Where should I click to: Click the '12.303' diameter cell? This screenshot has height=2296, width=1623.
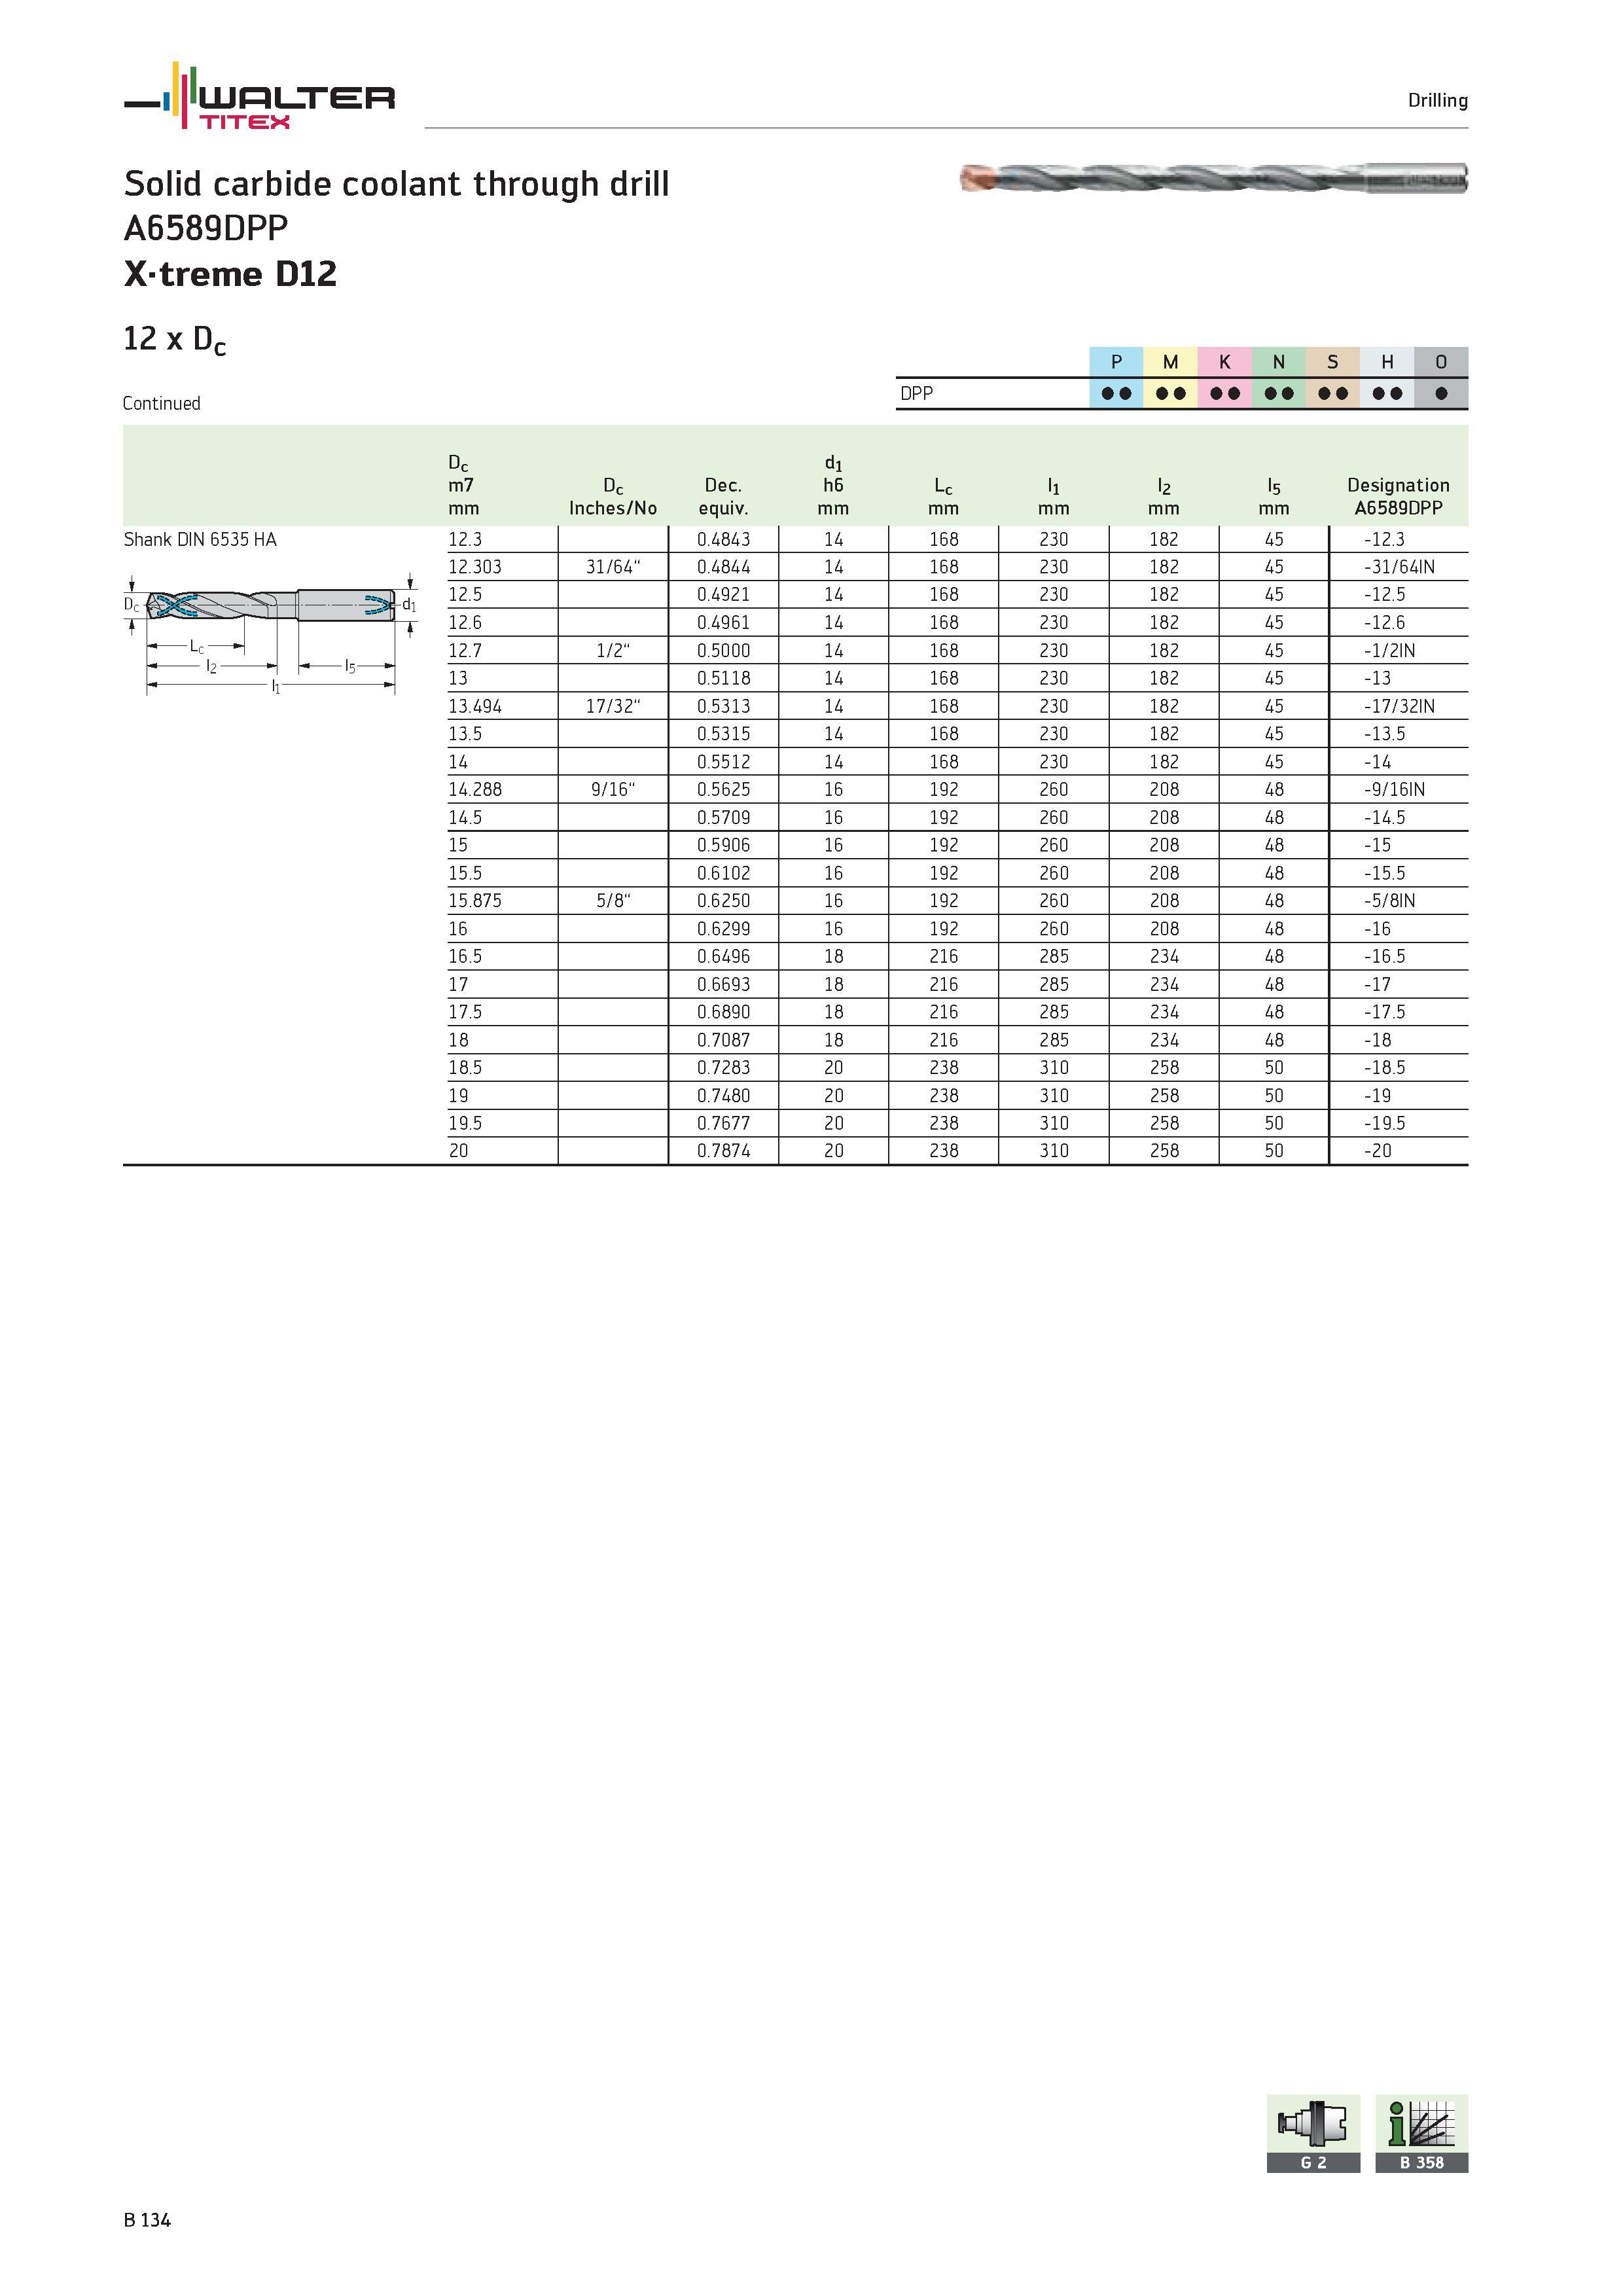[475, 567]
